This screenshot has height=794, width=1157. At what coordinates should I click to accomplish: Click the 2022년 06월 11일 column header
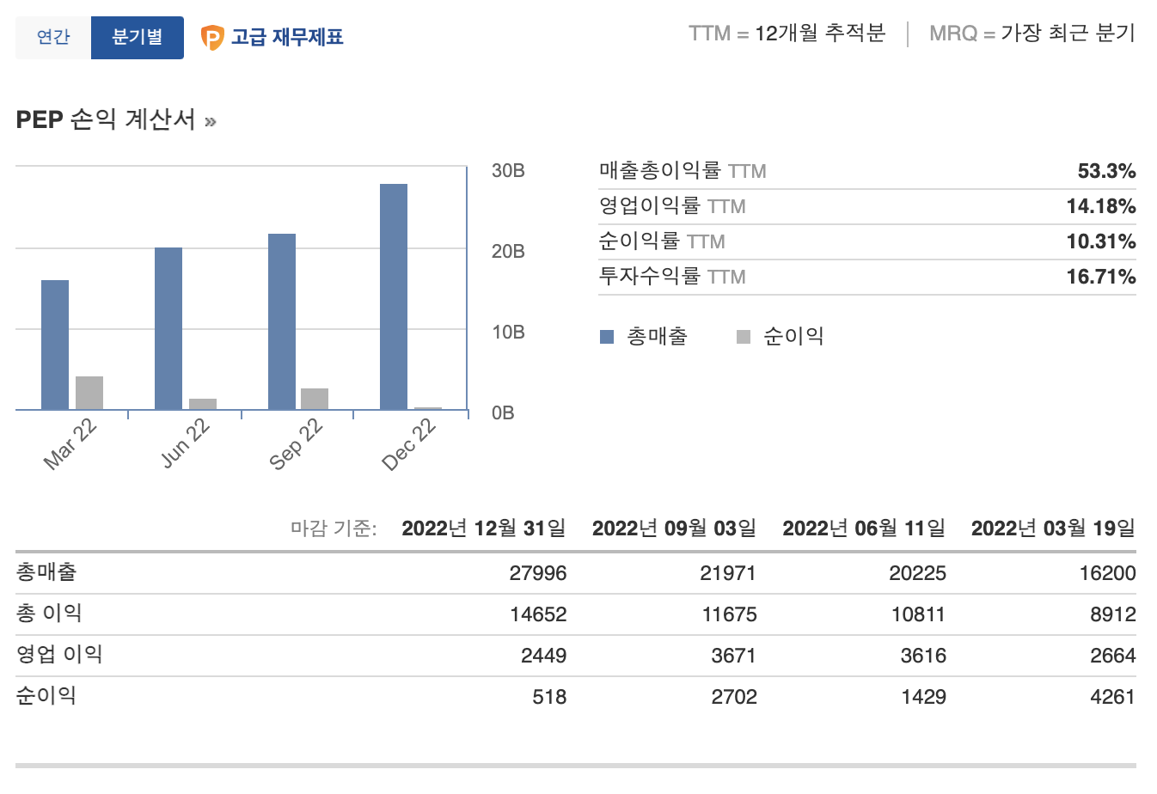(864, 528)
